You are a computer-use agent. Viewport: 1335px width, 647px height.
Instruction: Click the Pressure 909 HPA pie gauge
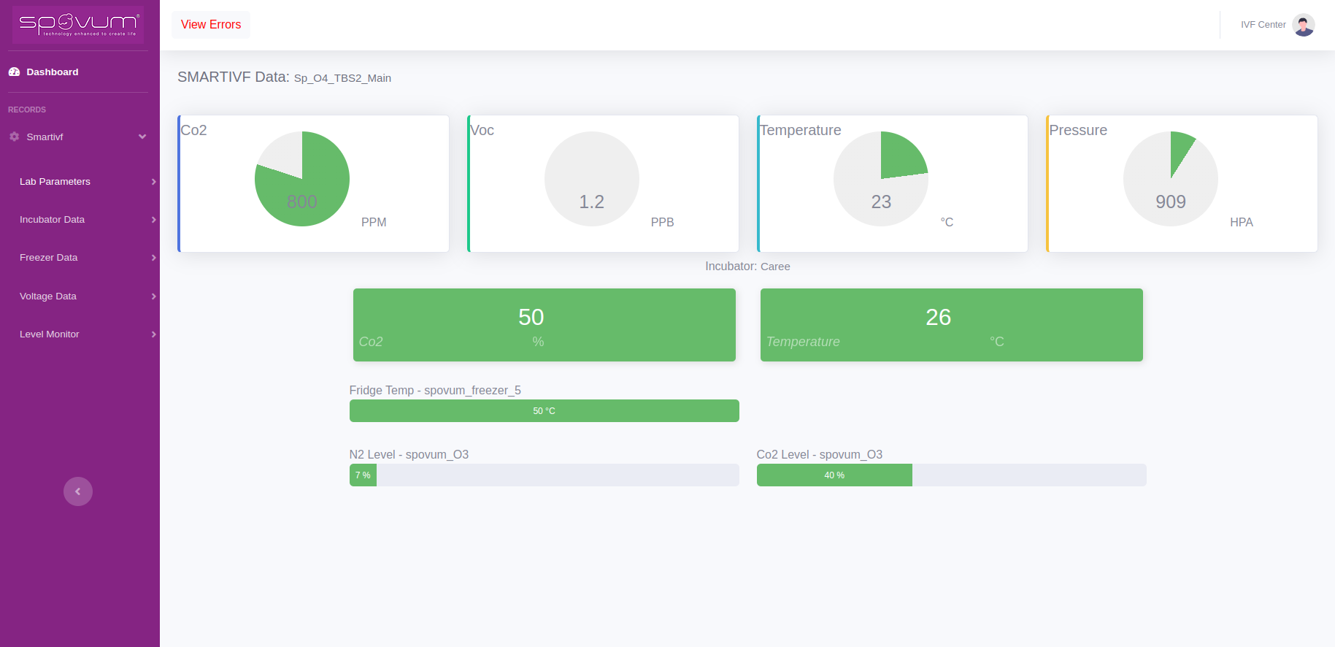click(1170, 179)
